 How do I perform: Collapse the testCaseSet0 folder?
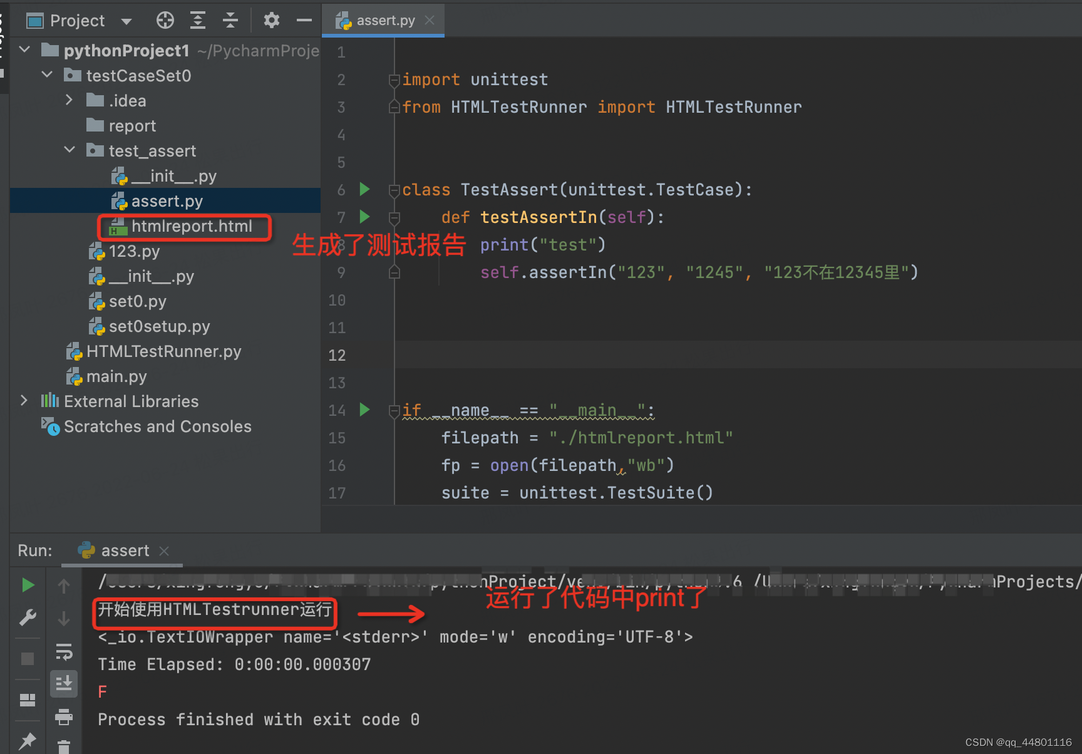pyautogui.click(x=48, y=75)
